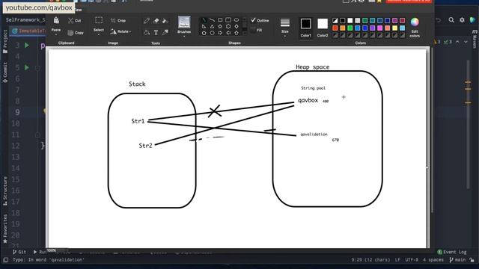
Task: Choose the Rectangle shape
Action: 220,20
